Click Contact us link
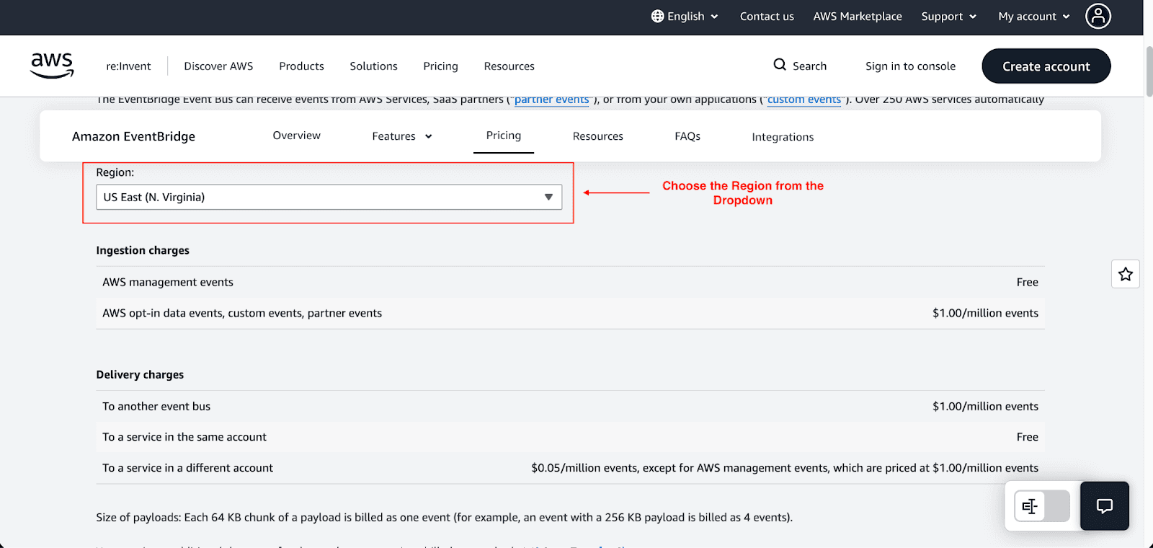 pos(767,16)
